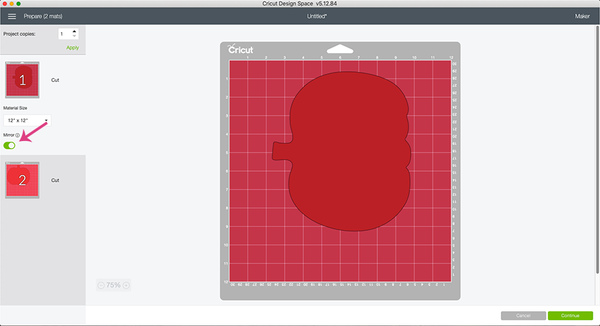Viewport: 600px width, 326px height.
Task: Click the Maker machine label
Action: click(582, 15)
